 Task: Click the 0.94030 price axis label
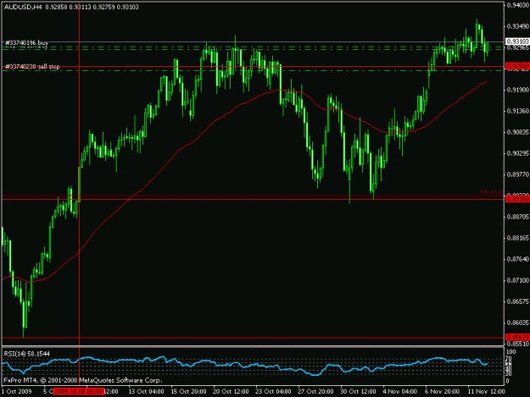[518, 5]
